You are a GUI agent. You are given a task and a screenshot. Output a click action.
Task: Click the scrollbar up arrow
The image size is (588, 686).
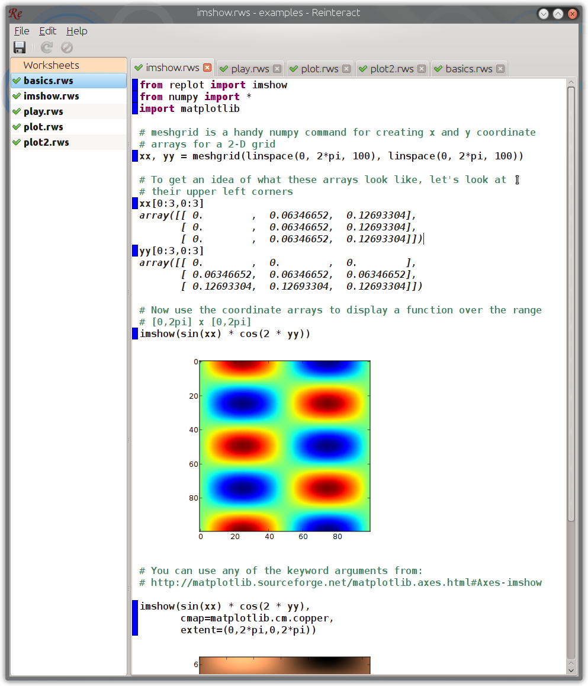[x=571, y=82]
